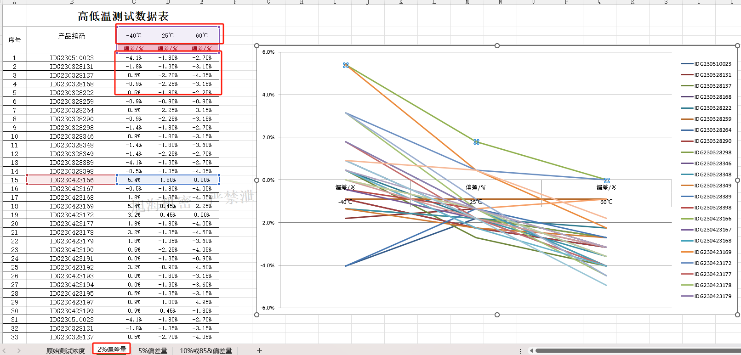
Task: Click the highlighted data point at 25℃ on chart
Action: coord(476,142)
